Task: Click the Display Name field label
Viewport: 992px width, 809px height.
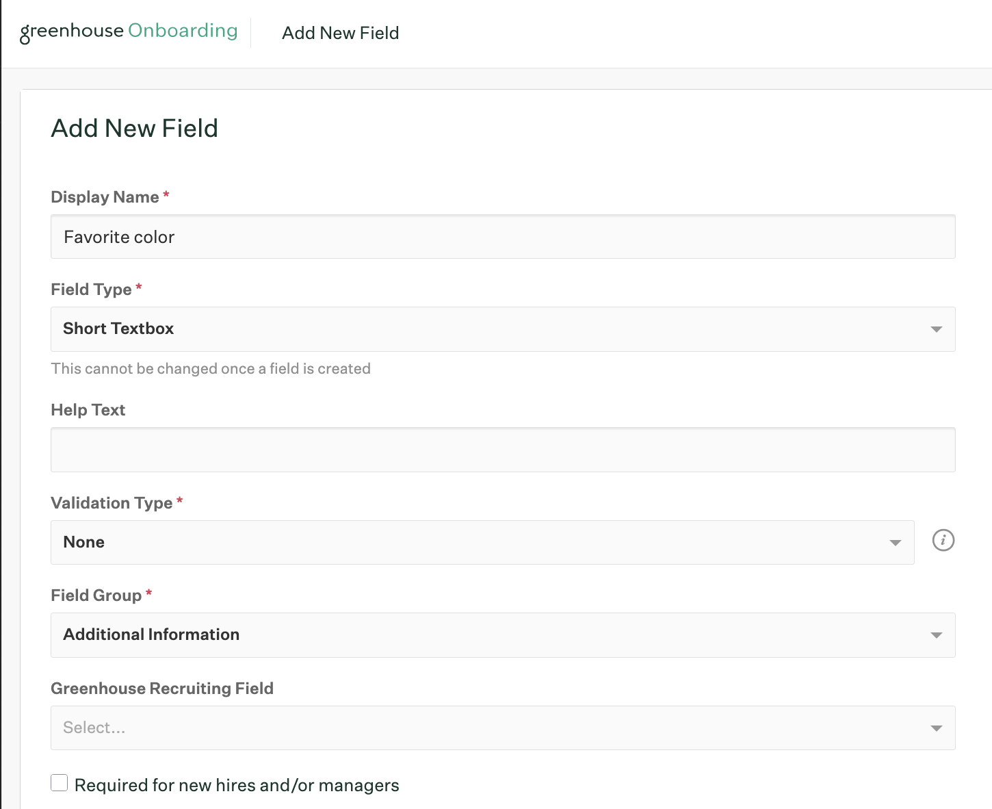Action: [105, 197]
